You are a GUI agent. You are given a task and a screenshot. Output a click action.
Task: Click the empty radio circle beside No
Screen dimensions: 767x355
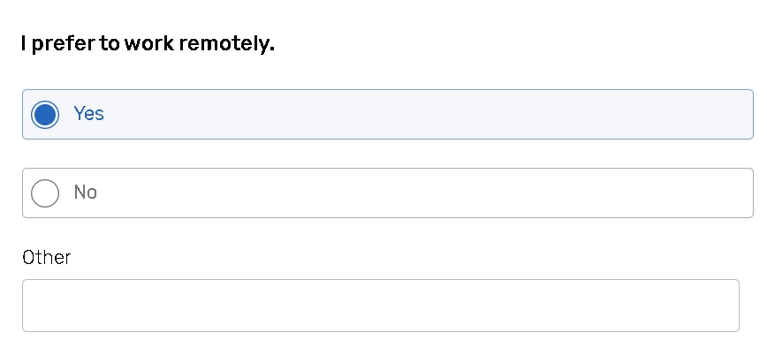(x=45, y=193)
